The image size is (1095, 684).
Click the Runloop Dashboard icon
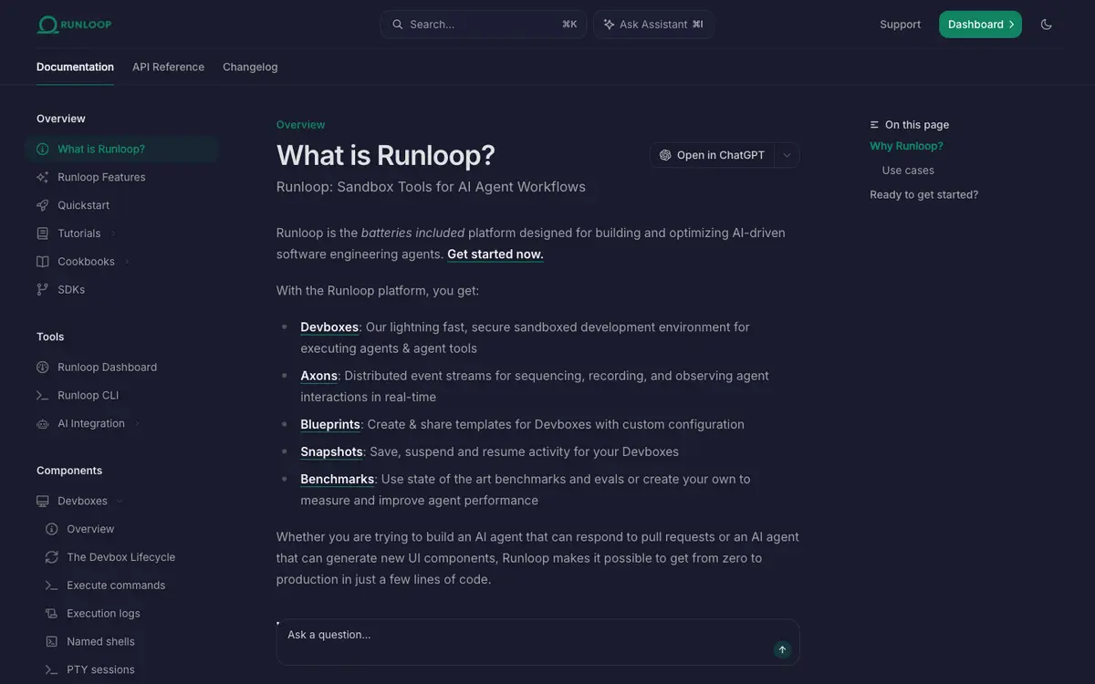pyautogui.click(x=42, y=368)
